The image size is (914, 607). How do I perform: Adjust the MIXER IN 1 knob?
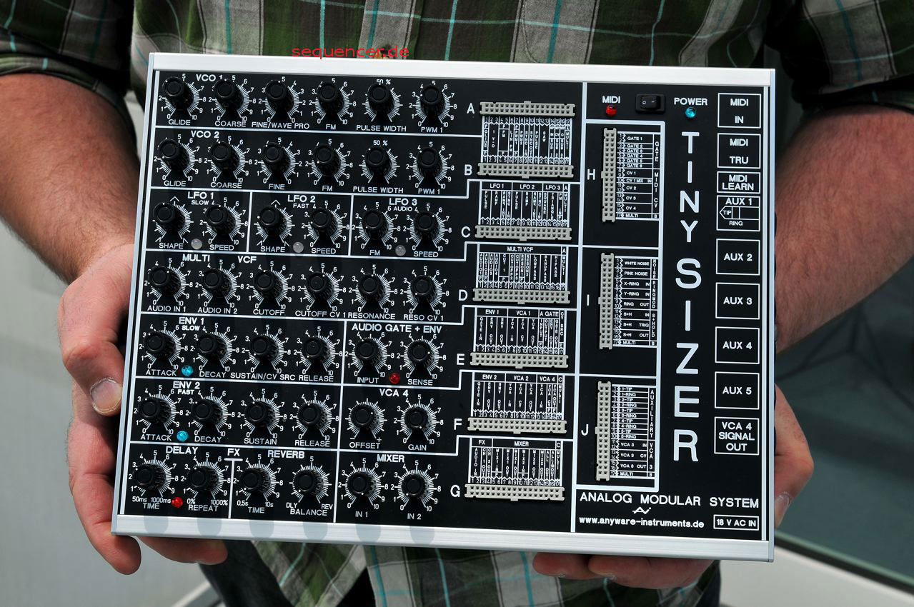(360, 484)
